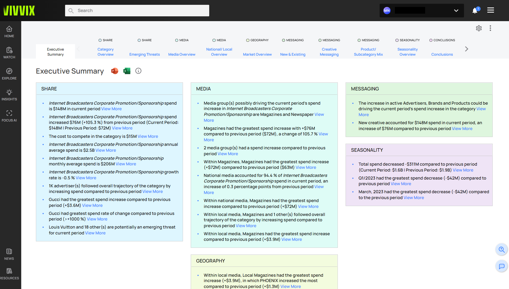Select the Geography step radio marker
The height and width of the screenshot is (289, 509).
tap(248, 40)
